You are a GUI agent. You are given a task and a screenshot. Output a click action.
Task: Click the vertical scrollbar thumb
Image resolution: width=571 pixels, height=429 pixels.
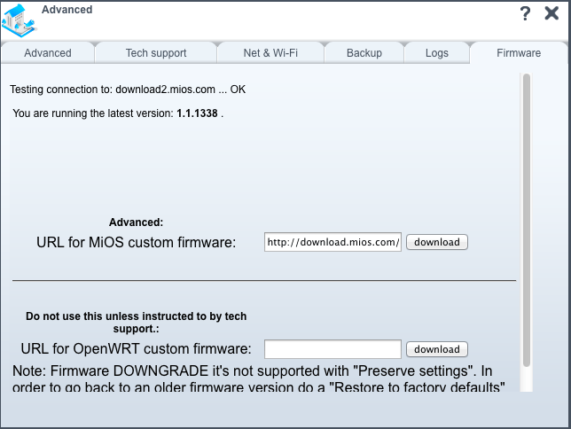(526, 220)
